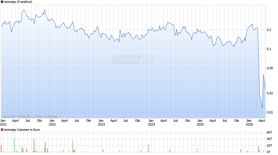Click the '1 Tick = 1 Woche' text
The height and width of the screenshot is (155, 278).
(x=45, y=116)
